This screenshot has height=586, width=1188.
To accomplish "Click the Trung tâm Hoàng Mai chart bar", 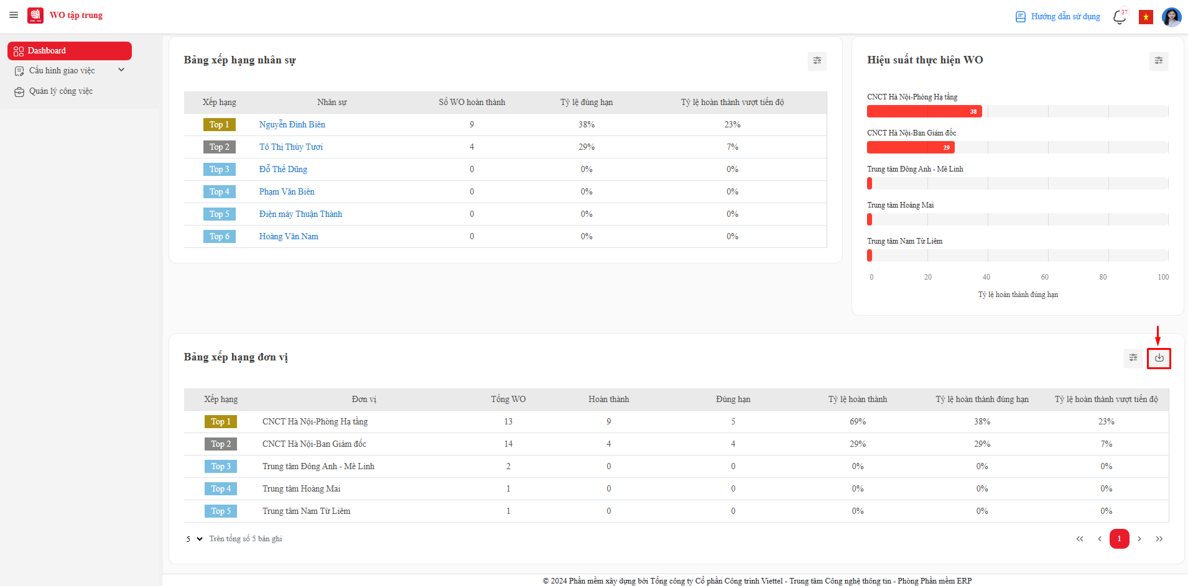I will [870, 219].
